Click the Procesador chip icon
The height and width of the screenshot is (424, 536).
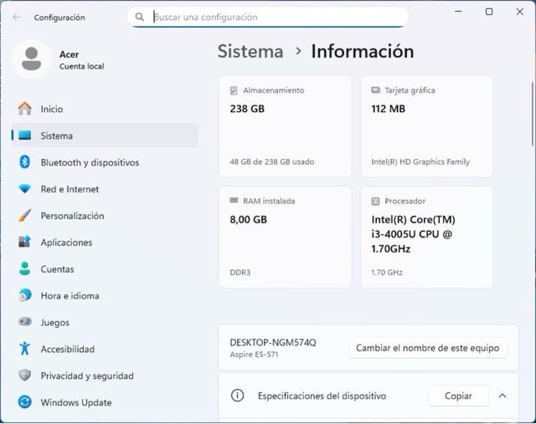(375, 201)
